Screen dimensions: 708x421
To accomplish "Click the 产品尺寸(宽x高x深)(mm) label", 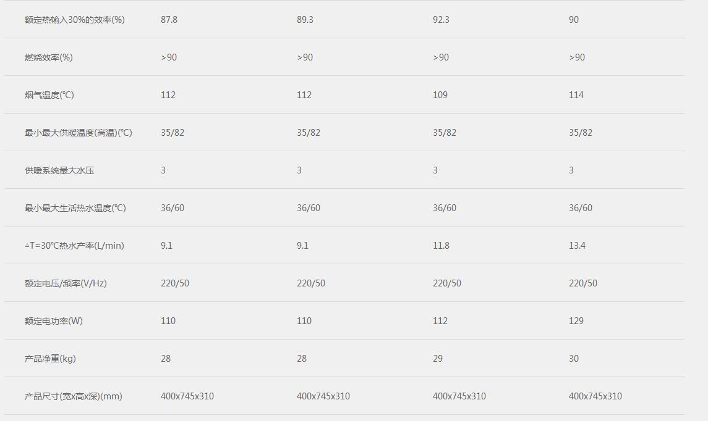I will pos(74,396).
